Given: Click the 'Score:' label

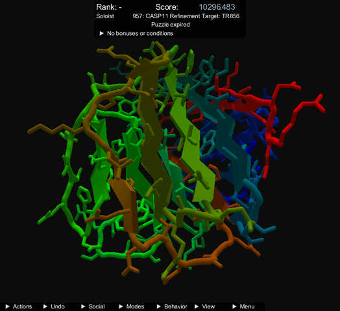Looking at the screenshot, I should coord(167,7).
